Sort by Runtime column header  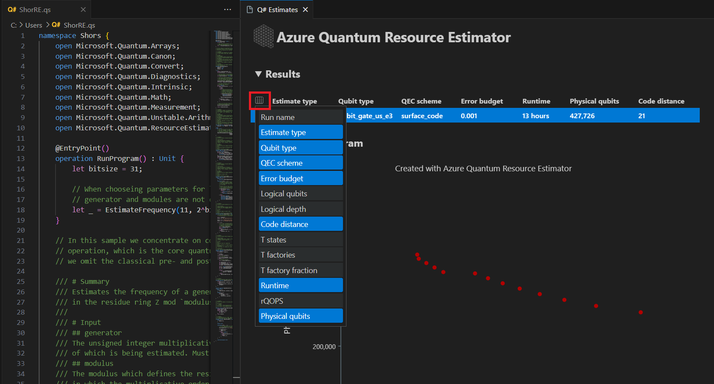click(536, 101)
